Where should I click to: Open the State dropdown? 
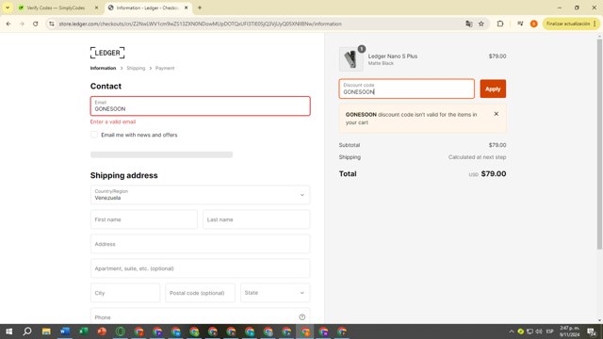pyautogui.click(x=274, y=293)
